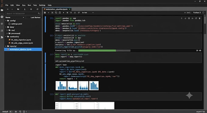207x113 pixels.
Task: Open 01_data_ingestion.ipynb in the file browser
Action: (21, 40)
